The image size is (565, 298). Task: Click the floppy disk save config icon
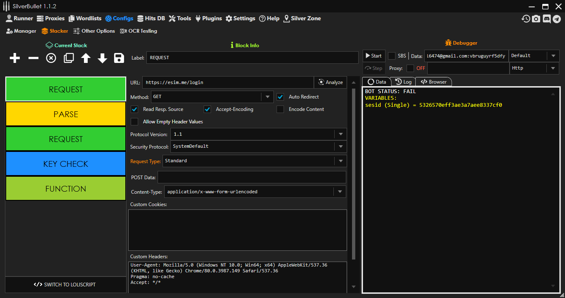click(119, 58)
